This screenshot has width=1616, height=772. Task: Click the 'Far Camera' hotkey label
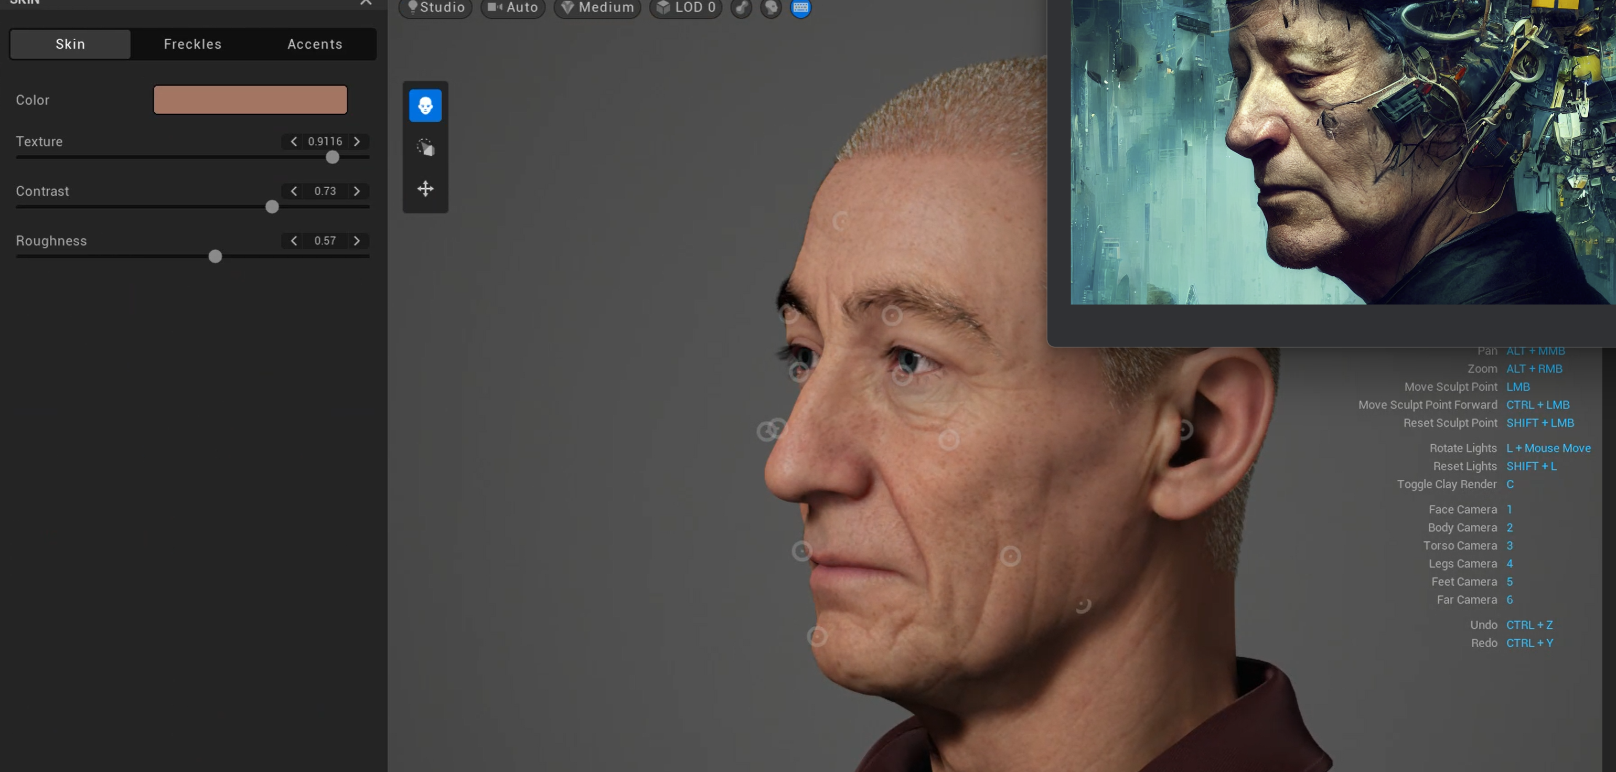click(1467, 600)
